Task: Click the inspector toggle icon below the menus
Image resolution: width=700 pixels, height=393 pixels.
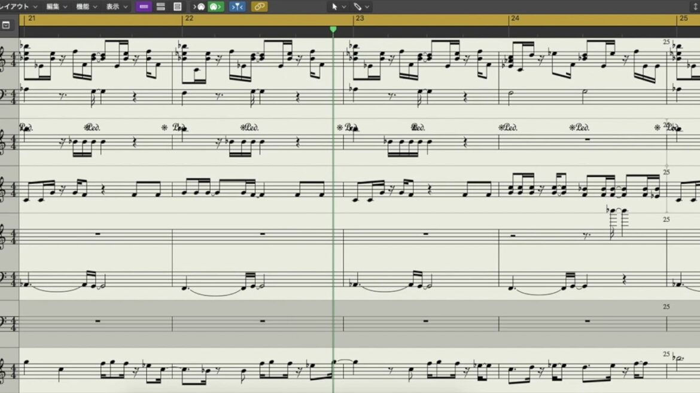Action: pyautogui.click(x=6, y=25)
